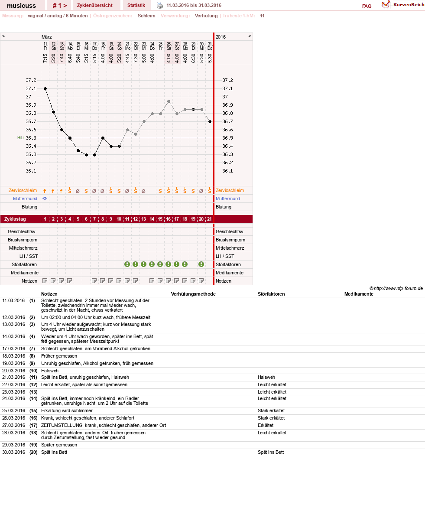Click the last temperature point on day 21

(x=210, y=121)
